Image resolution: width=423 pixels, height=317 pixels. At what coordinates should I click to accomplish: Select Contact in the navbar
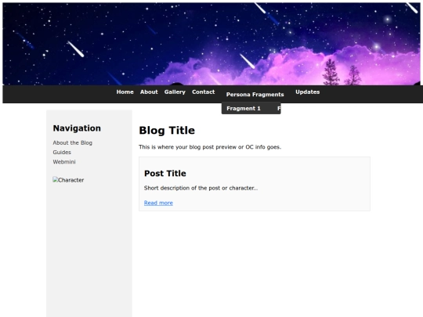coord(204,92)
